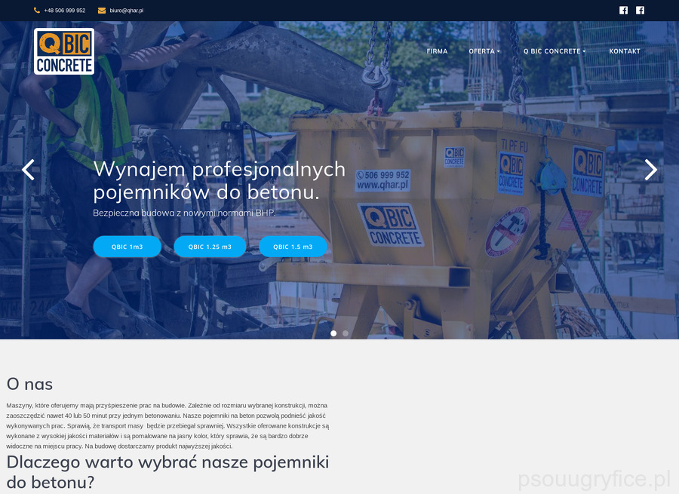Screen dimensions: 679x494
Task: Navigate to the KONTAKT page
Action: pyautogui.click(x=624, y=51)
